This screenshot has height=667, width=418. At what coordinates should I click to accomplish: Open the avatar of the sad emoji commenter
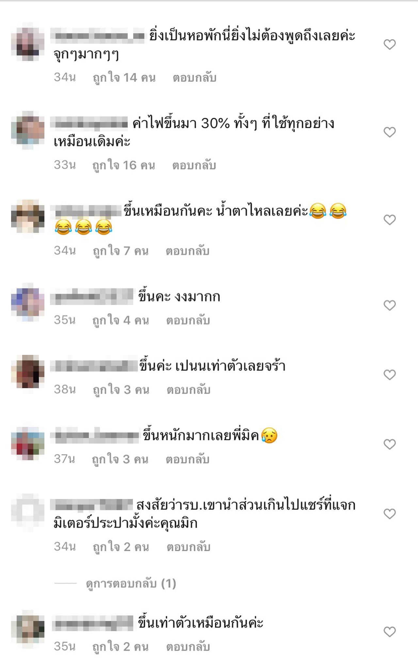click(x=28, y=443)
